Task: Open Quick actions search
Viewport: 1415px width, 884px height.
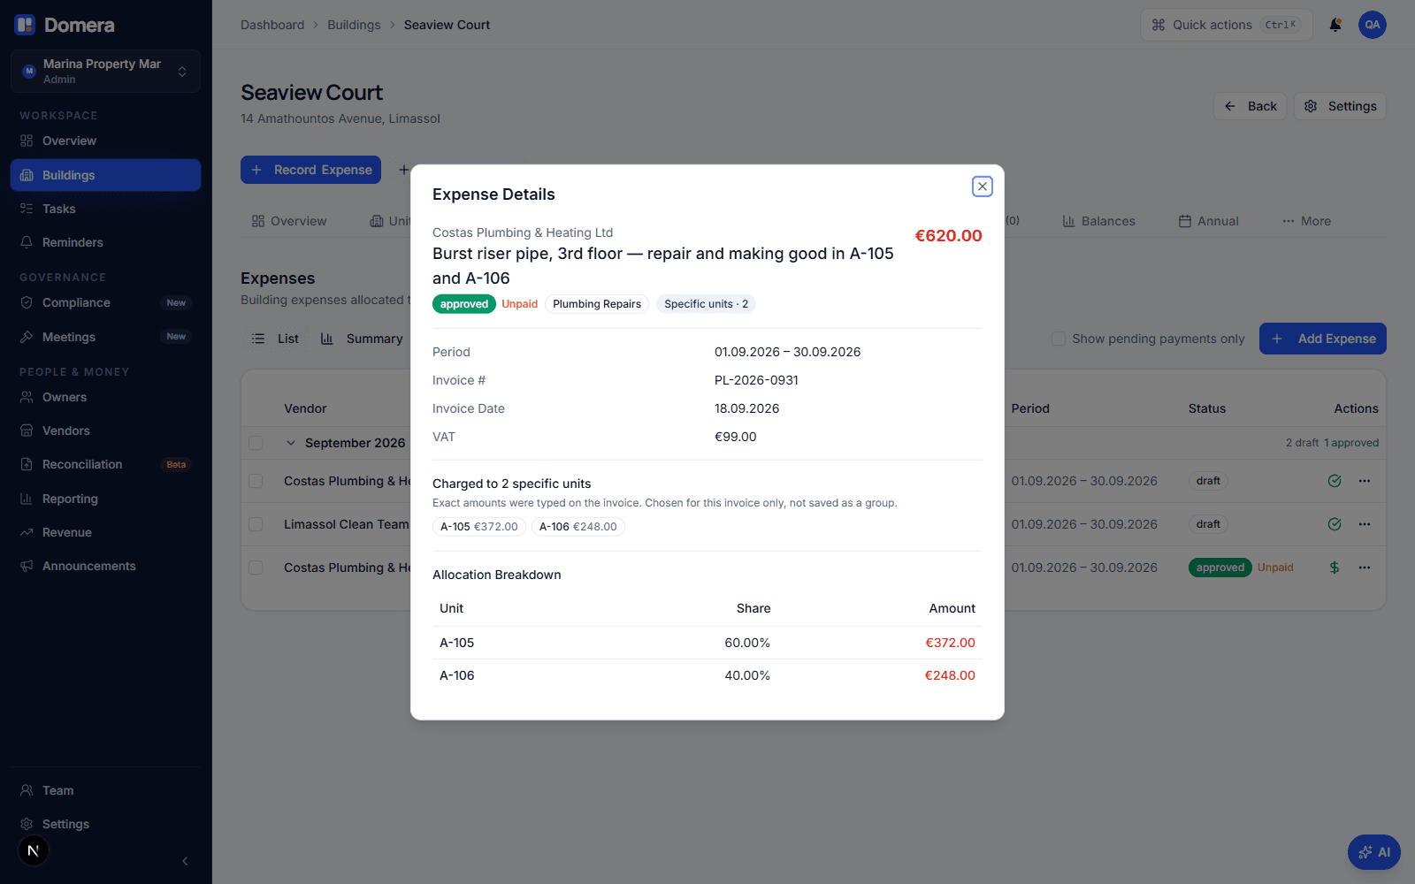Action: click(x=1226, y=25)
